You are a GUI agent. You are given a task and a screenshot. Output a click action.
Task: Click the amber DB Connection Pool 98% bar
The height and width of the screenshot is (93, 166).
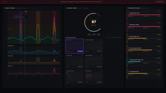tap(140, 50)
